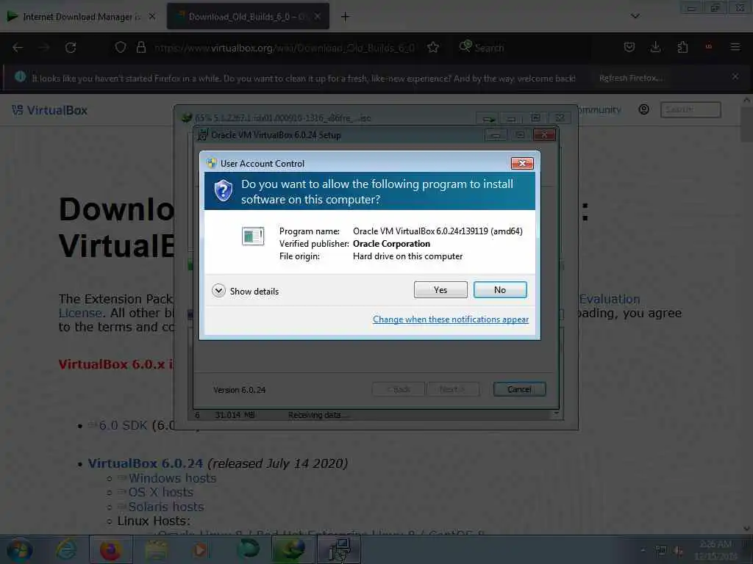Viewport: 753px width, 564px height.
Task: Click Refresh Firefox button in notification bar
Action: (x=630, y=78)
